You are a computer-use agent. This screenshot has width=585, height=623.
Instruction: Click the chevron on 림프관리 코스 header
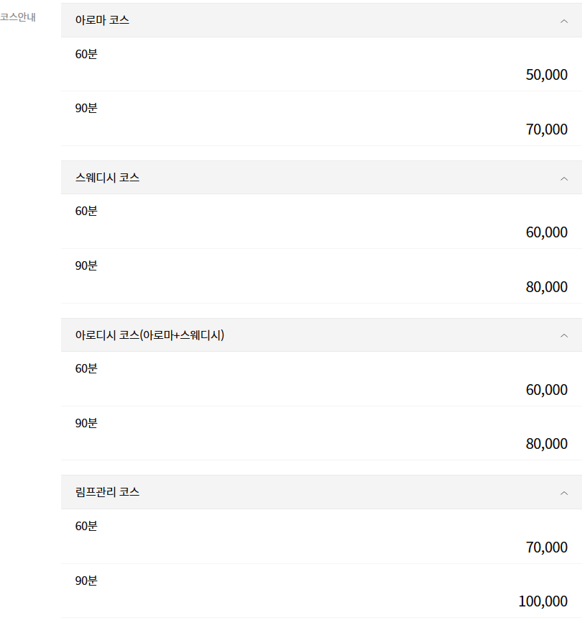[x=565, y=492]
